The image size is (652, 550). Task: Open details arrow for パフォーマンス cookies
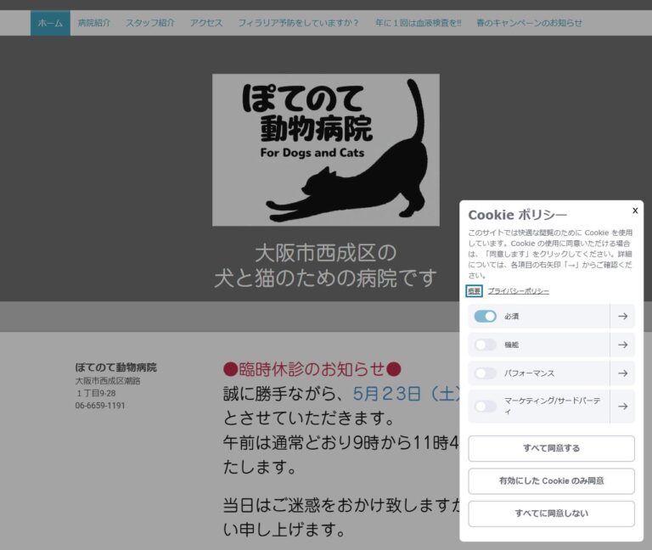click(622, 373)
